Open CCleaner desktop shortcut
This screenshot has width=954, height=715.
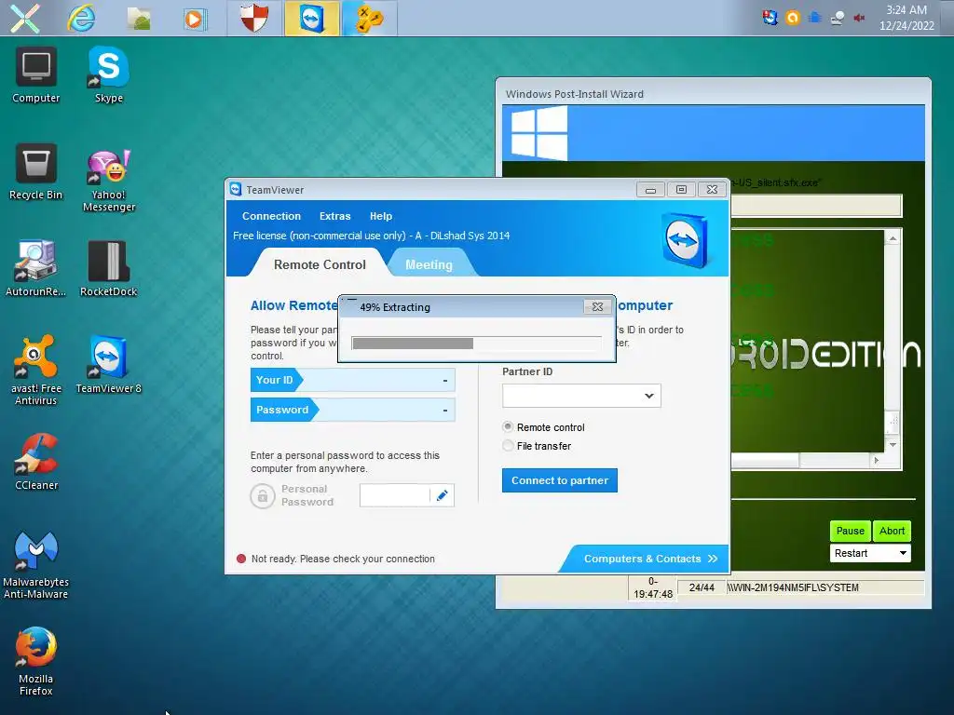pos(36,462)
